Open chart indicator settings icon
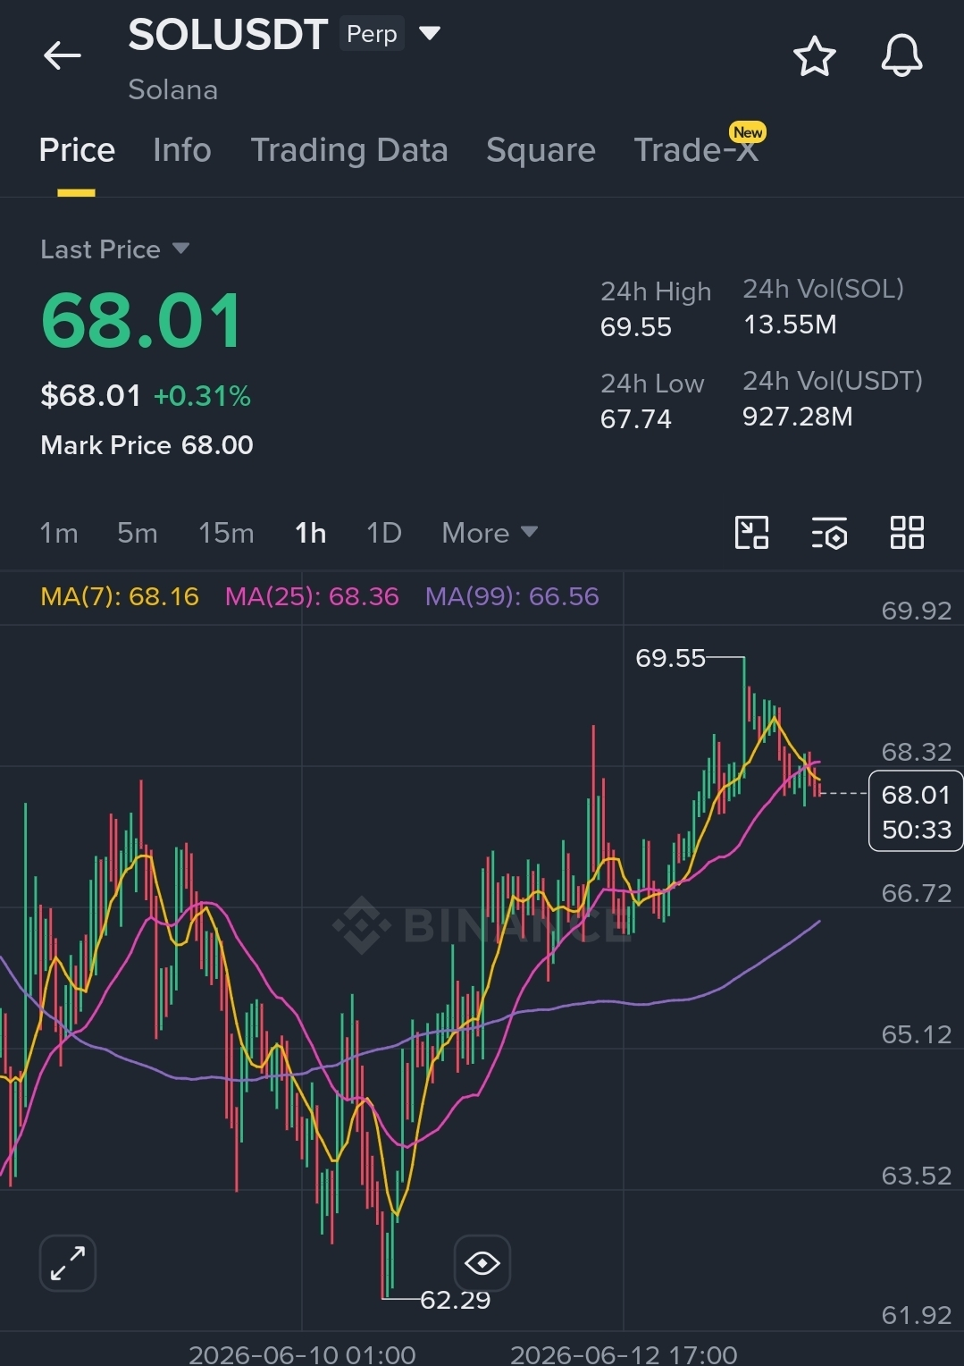 829,533
